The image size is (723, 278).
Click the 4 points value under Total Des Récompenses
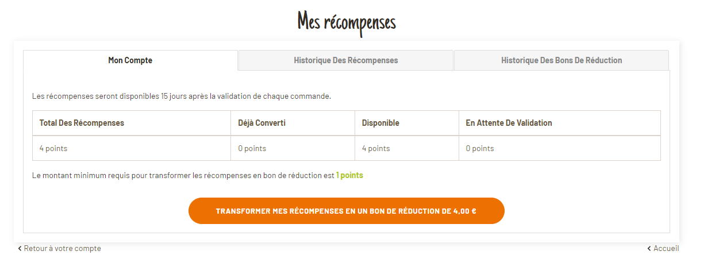pos(53,148)
